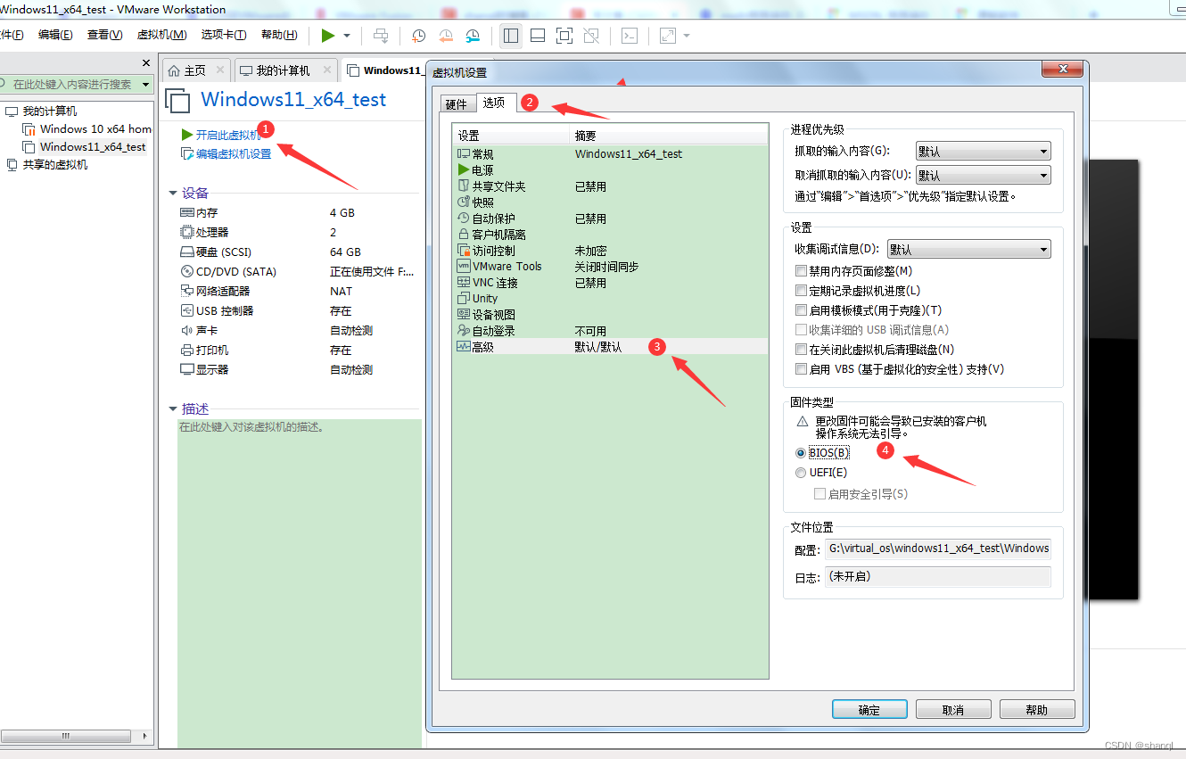Enable 定期记录虚拟机进度 checkbox
The width and height of the screenshot is (1186, 759).
(801, 291)
